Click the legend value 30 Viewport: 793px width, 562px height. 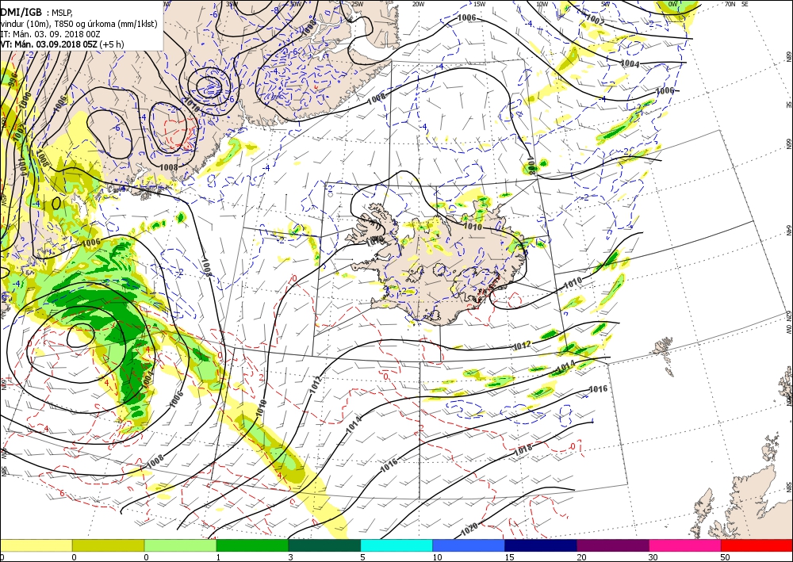[x=653, y=557]
